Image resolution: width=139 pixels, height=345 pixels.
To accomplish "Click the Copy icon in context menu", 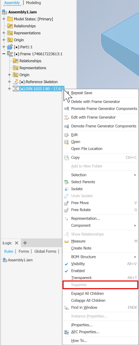I will pyautogui.click(x=67, y=158).
